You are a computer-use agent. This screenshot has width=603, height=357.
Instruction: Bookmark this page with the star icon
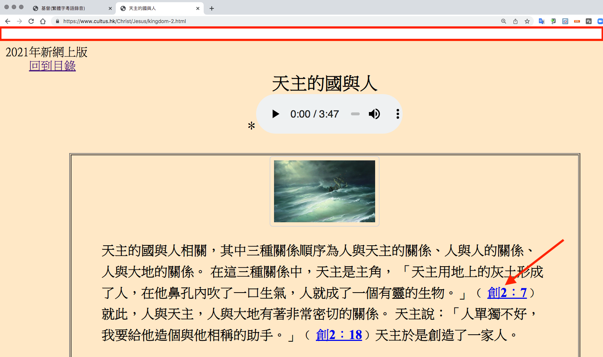click(x=528, y=21)
